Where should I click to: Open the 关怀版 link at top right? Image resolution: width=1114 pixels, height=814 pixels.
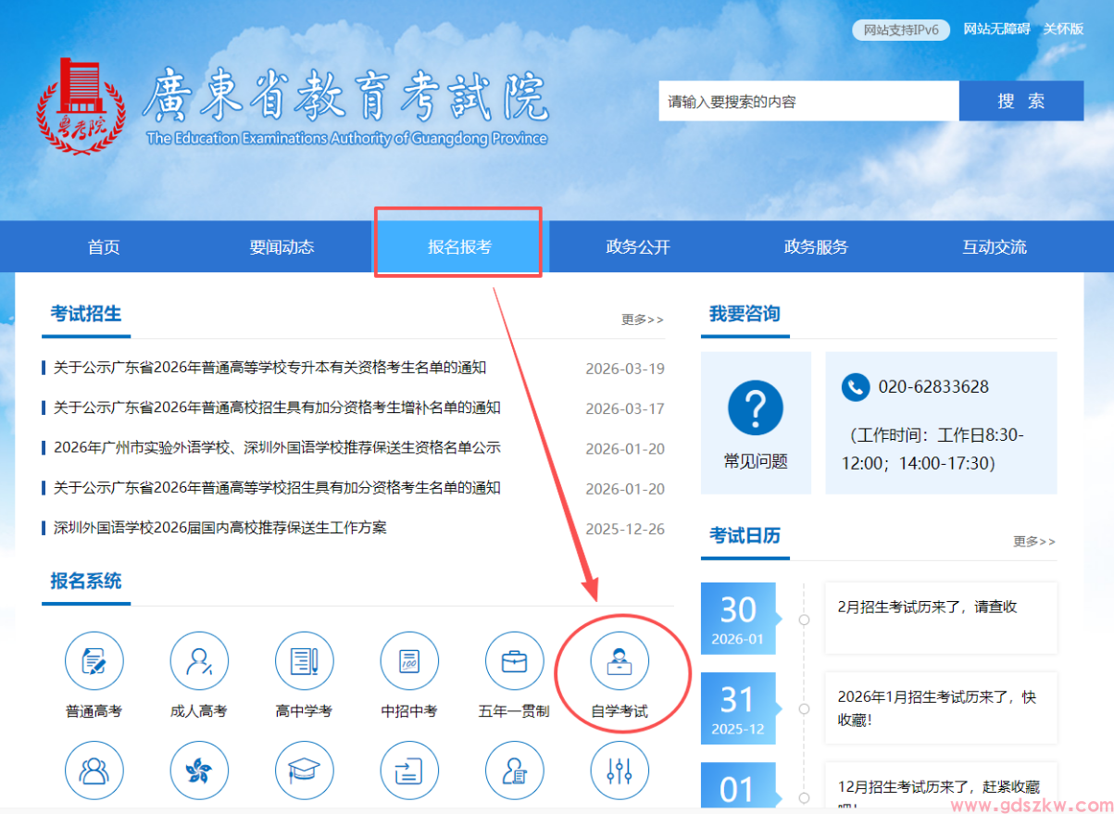(x=1063, y=29)
